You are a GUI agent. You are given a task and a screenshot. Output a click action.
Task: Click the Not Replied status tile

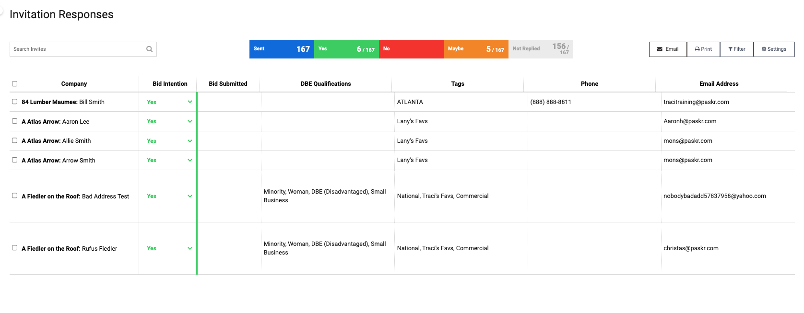[x=541, y=49]
